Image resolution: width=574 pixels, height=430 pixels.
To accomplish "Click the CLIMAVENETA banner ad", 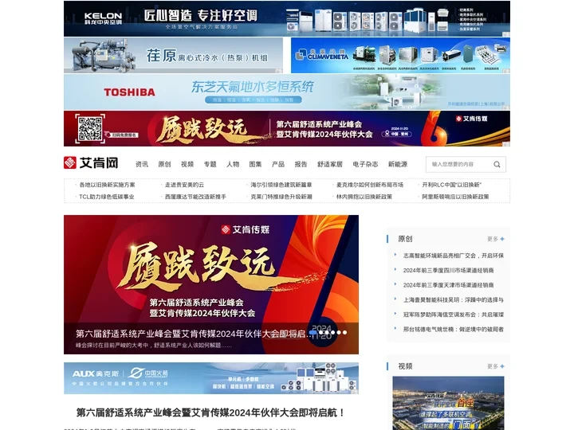I will coord(400,55).
